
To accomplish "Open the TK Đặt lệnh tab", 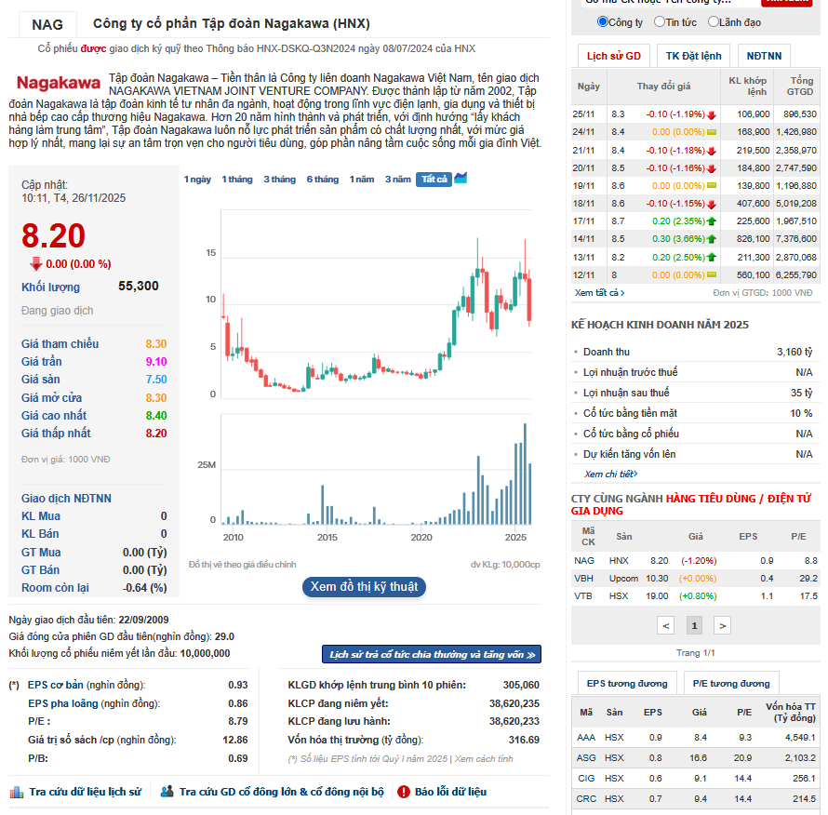I will click(693, 56).
